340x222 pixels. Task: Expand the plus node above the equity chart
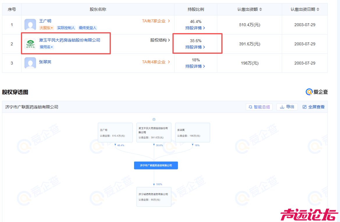[x=154, y=119]
